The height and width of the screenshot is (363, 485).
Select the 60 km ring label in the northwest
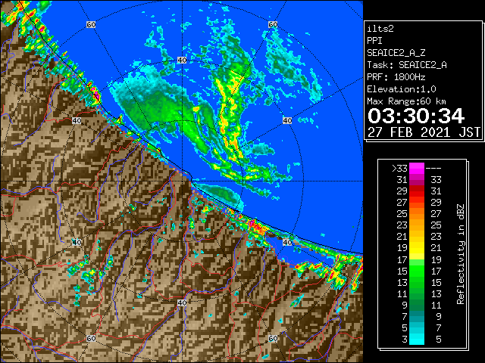tap(91, 24)
